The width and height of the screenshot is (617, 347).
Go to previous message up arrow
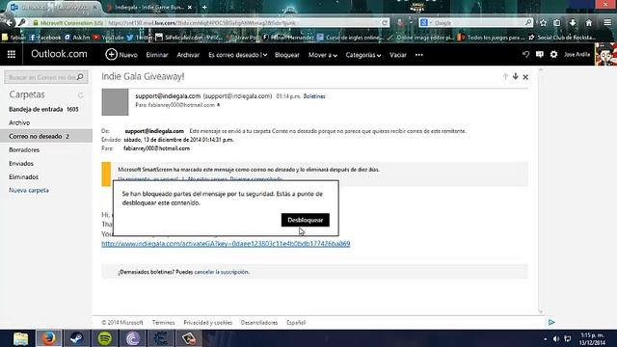click(x=505, y=77)
